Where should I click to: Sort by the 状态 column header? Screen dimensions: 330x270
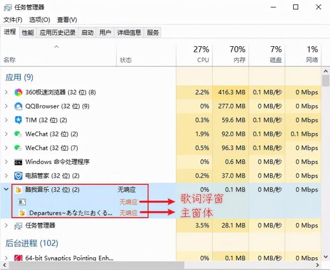(146, 56)
